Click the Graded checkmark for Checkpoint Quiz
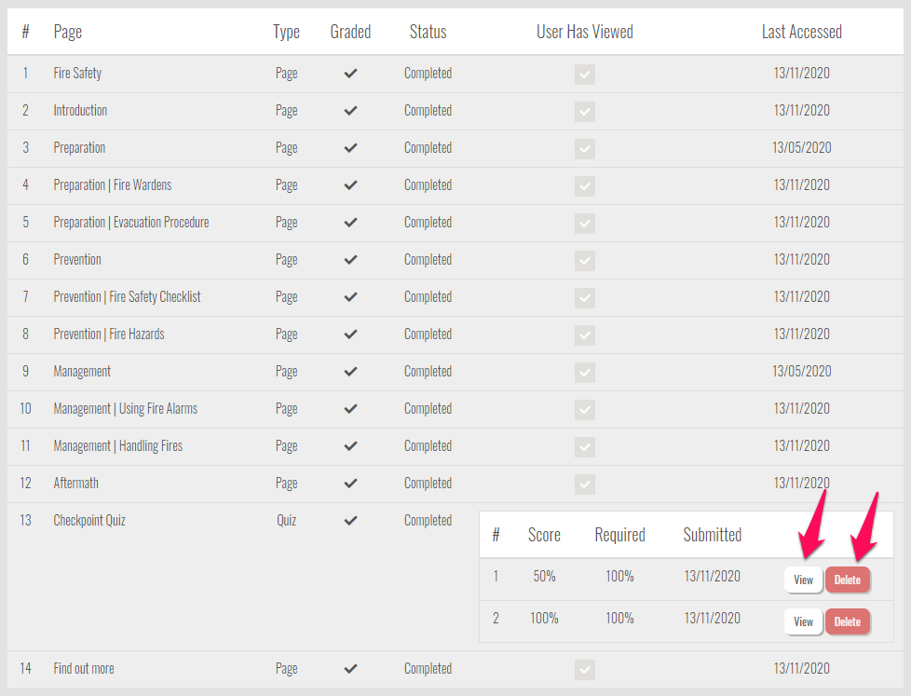911x696 pixels. [350, 521]
